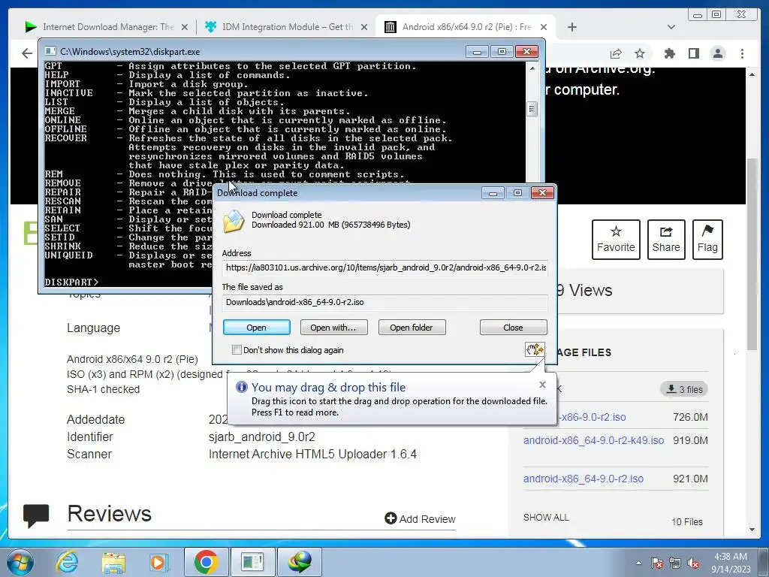
Task: Click the muted volume tray icon
Action: [693, 563]
